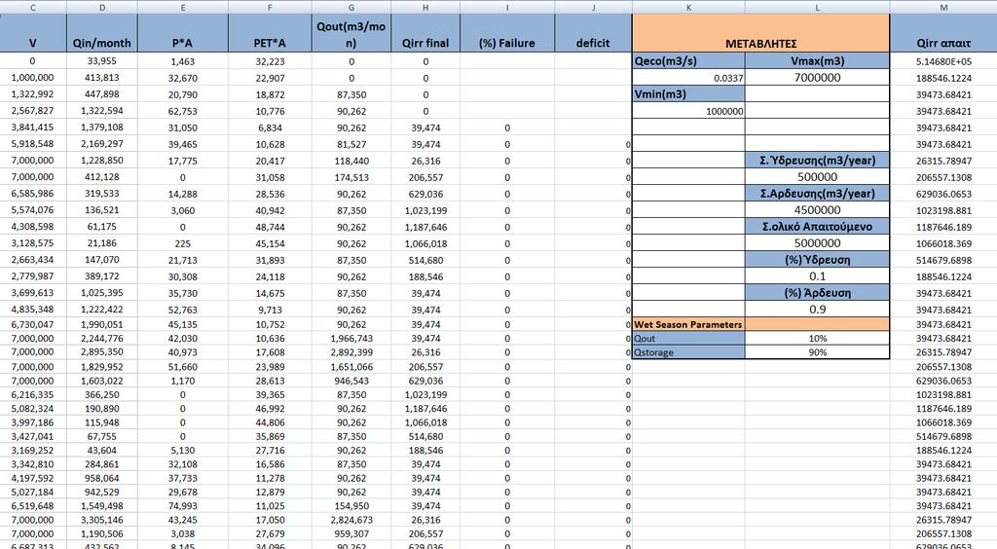Viewport: 997px width, 549px height.
Task: Select the value cell 4500000
Action: pyautogui.click(x=817, y=209)
